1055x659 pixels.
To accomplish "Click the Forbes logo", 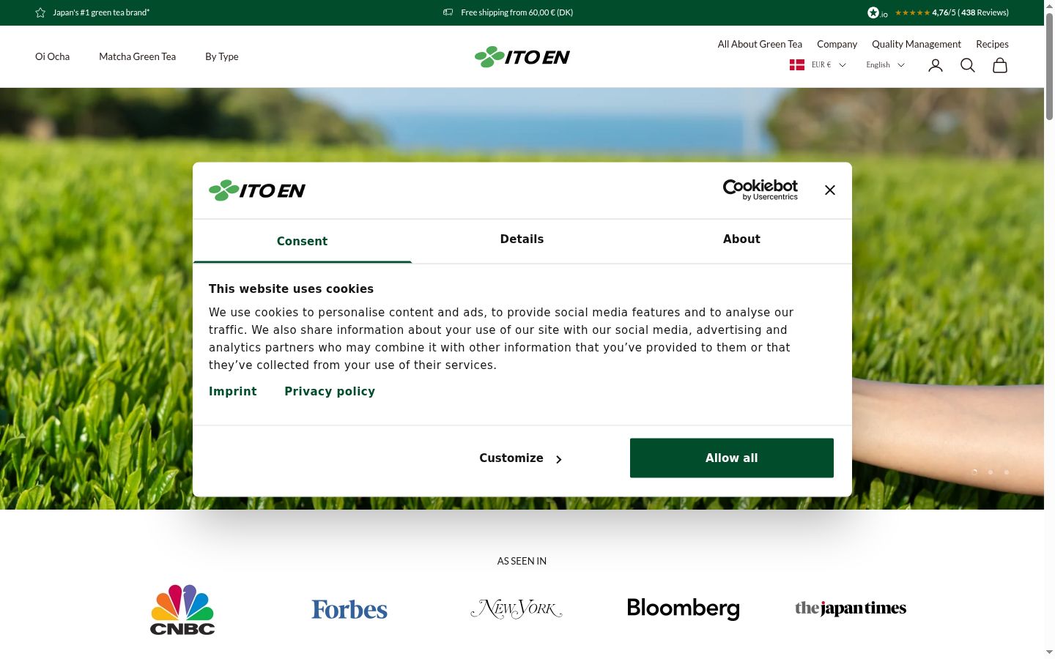I will click(349, 609).
